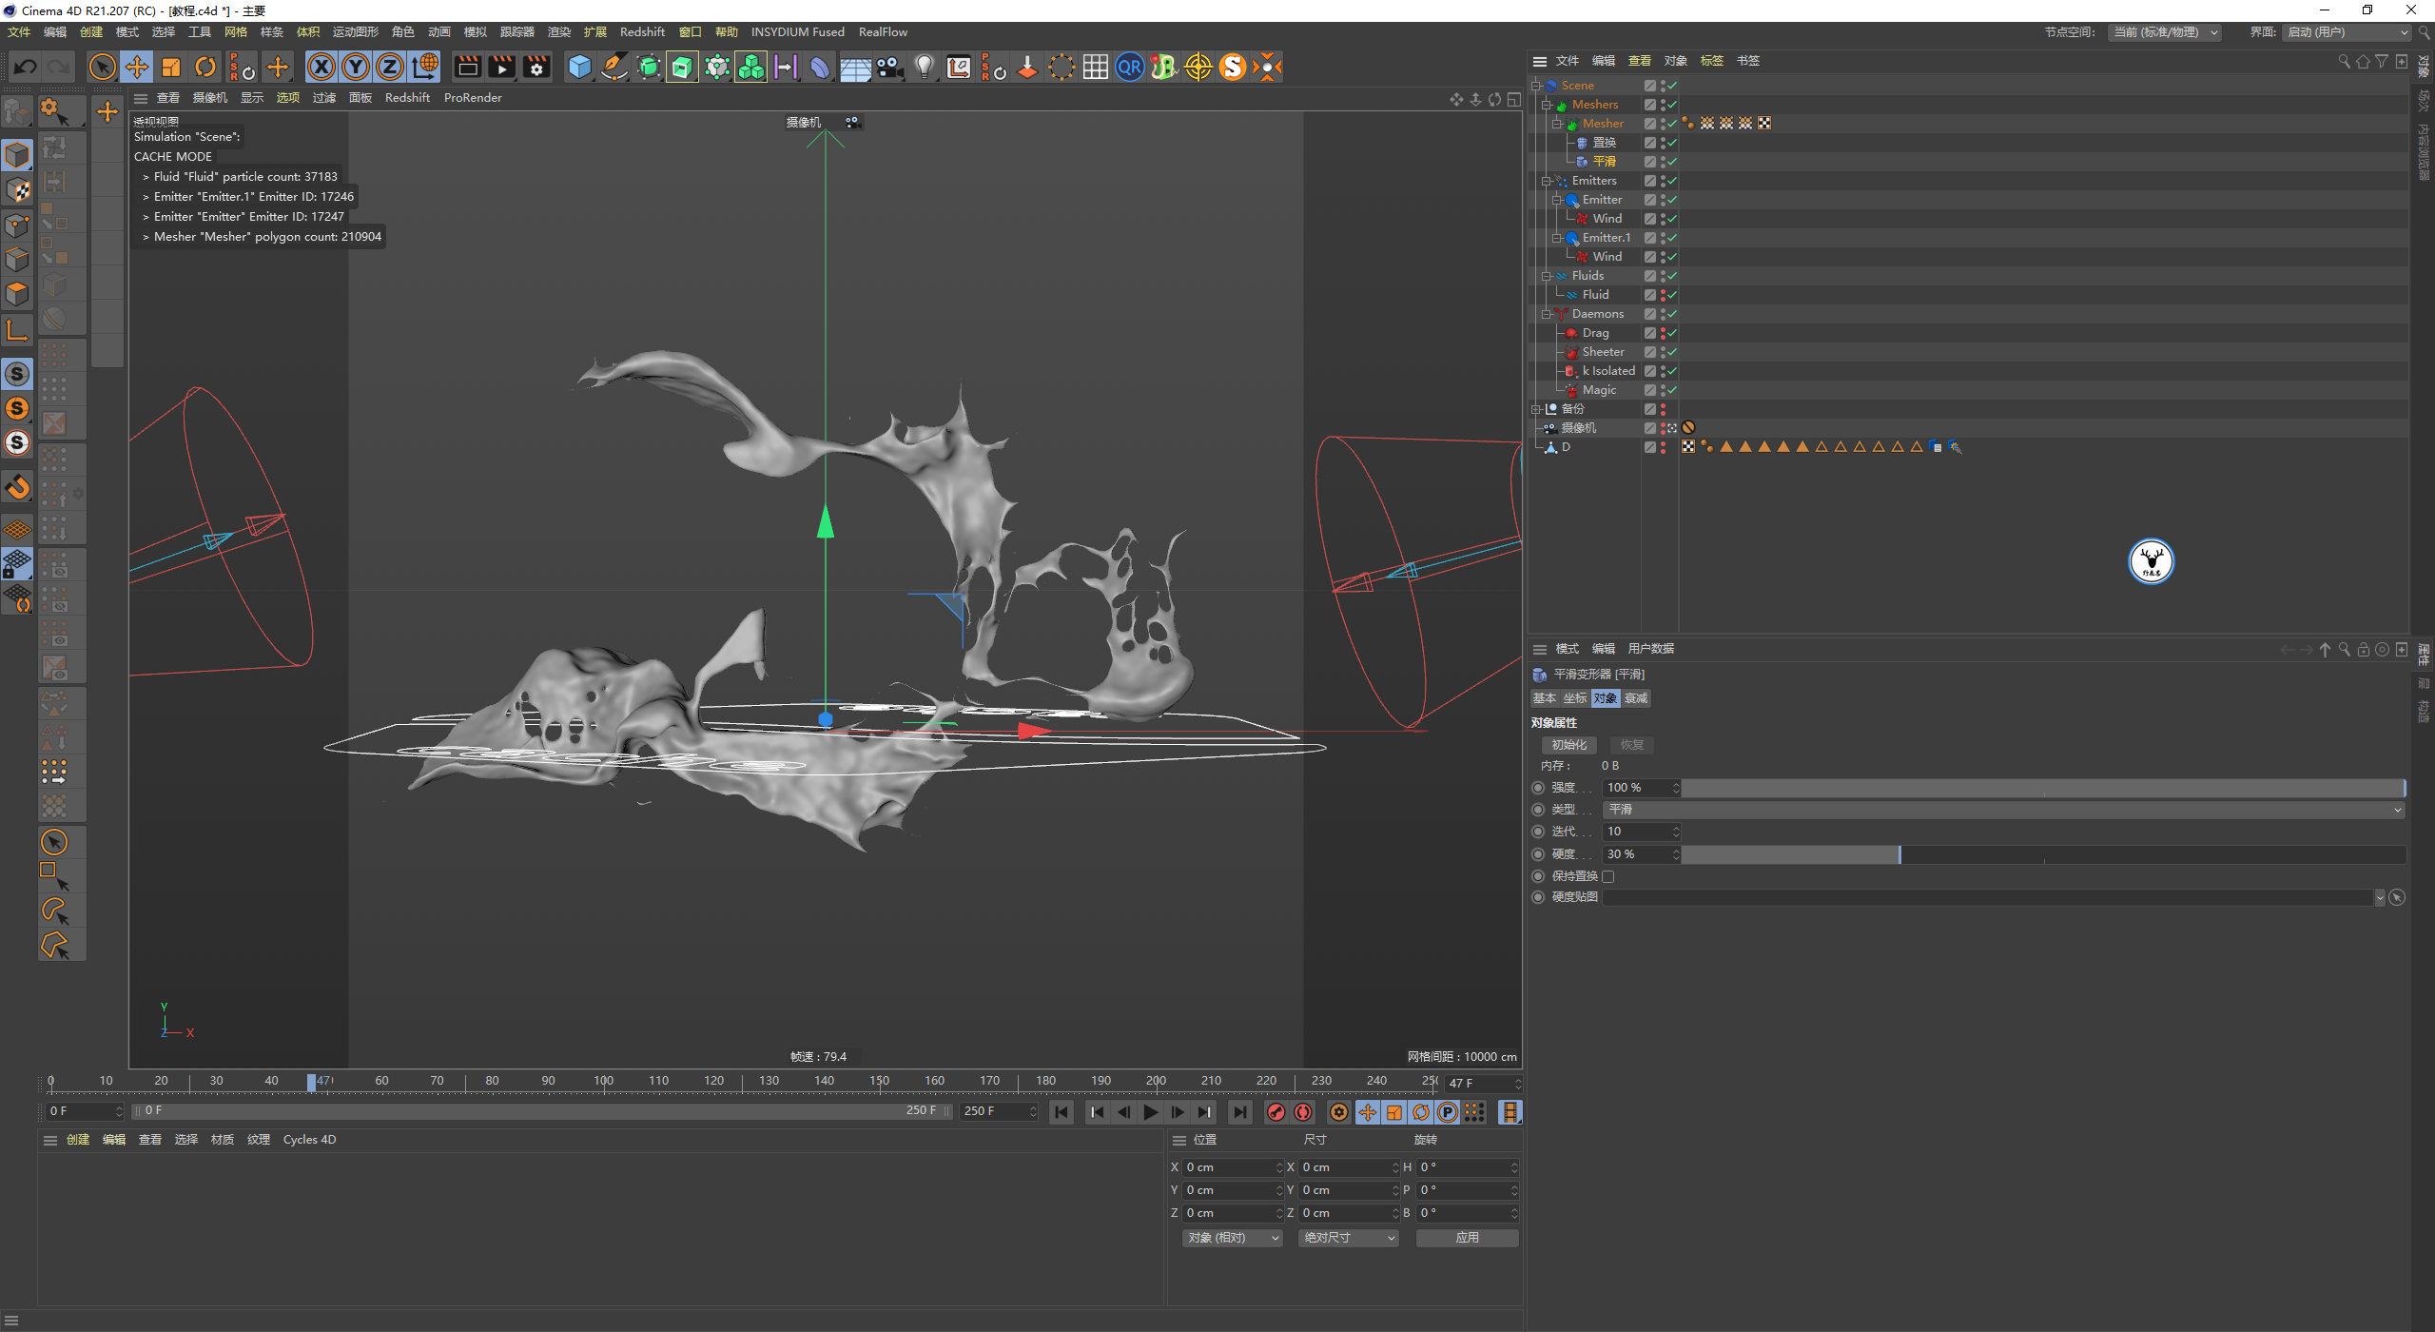2435x1332 pixels.
Task: Toggle visibility dots of Drag daemon
Action: click(1663, 333)
